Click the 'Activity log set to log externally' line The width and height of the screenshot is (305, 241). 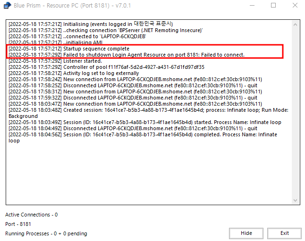pyautogui.click(x=74, y=73)
